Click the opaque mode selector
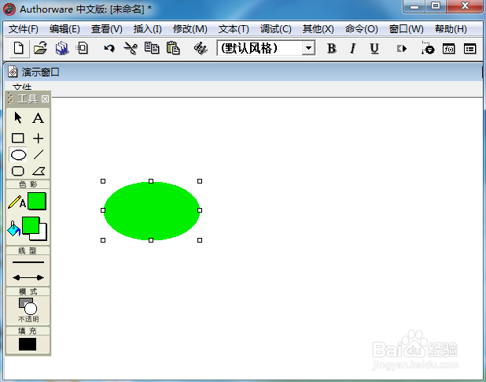Screen dimensions: 486x382 click(28, 310)
